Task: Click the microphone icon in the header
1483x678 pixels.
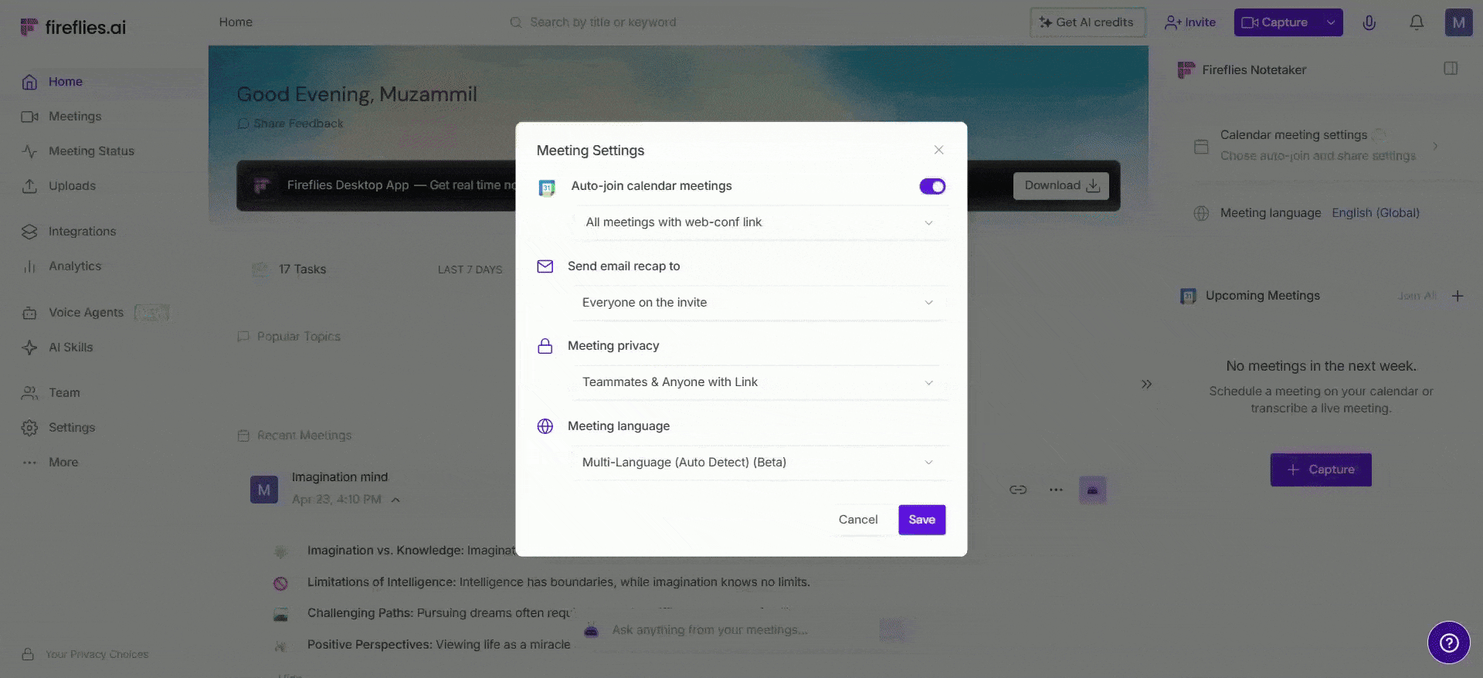Action: (x=1369, y=22)
